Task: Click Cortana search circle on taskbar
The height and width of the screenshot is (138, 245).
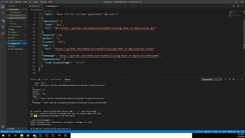Action: 9,135
